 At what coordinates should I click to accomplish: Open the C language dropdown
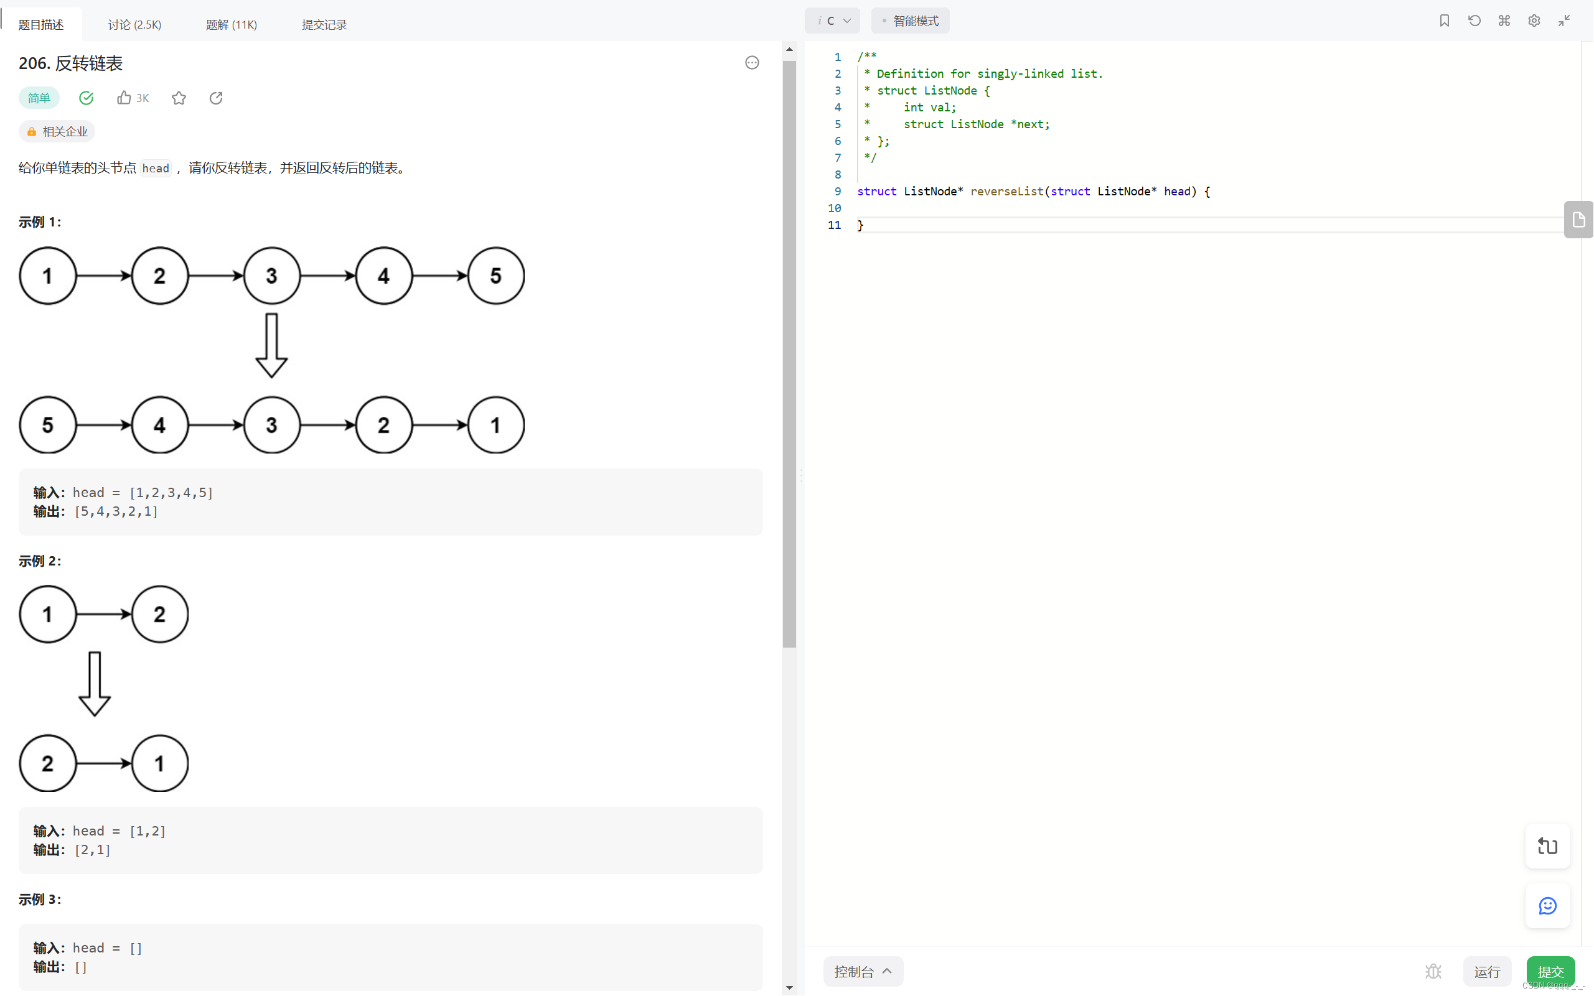(x=833, y=21)
